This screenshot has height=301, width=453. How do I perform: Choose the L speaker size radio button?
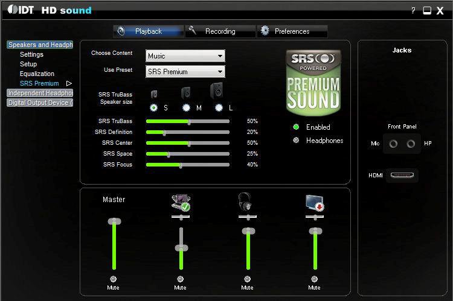(219, 107)
